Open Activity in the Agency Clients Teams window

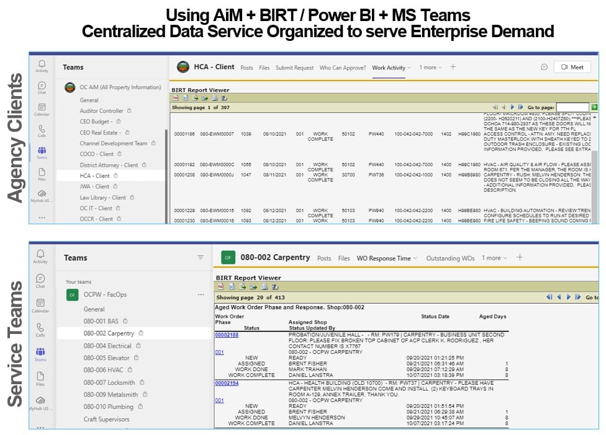click(x=42, y=66)
